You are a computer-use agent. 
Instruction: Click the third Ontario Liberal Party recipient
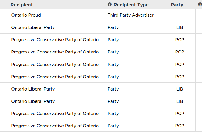(x=33, y=101)
